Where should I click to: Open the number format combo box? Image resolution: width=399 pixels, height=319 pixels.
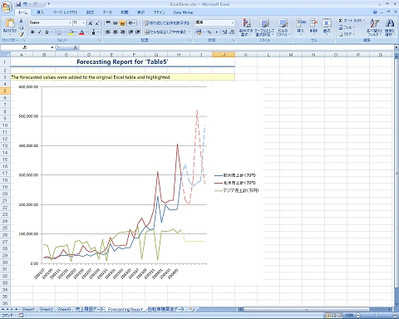pyautogui.click(x=214, y=22)
